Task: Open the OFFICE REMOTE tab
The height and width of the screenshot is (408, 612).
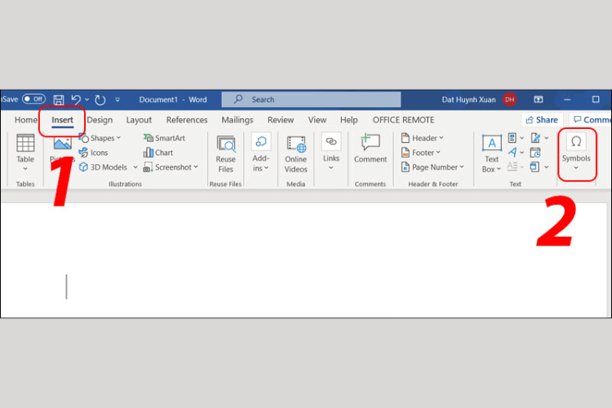Action: (403, 120)
